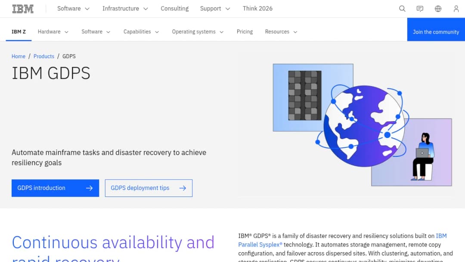Expand the Operating systems dropdown chevron
The width and height of the screenshot is (465, 262).
222,32
